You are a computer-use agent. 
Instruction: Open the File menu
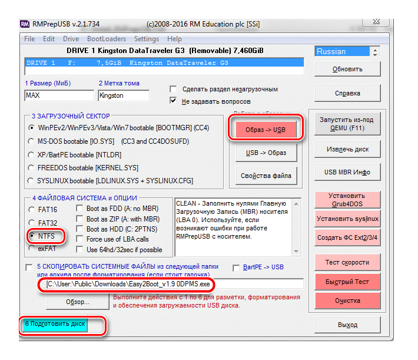(x=29, y=39)
